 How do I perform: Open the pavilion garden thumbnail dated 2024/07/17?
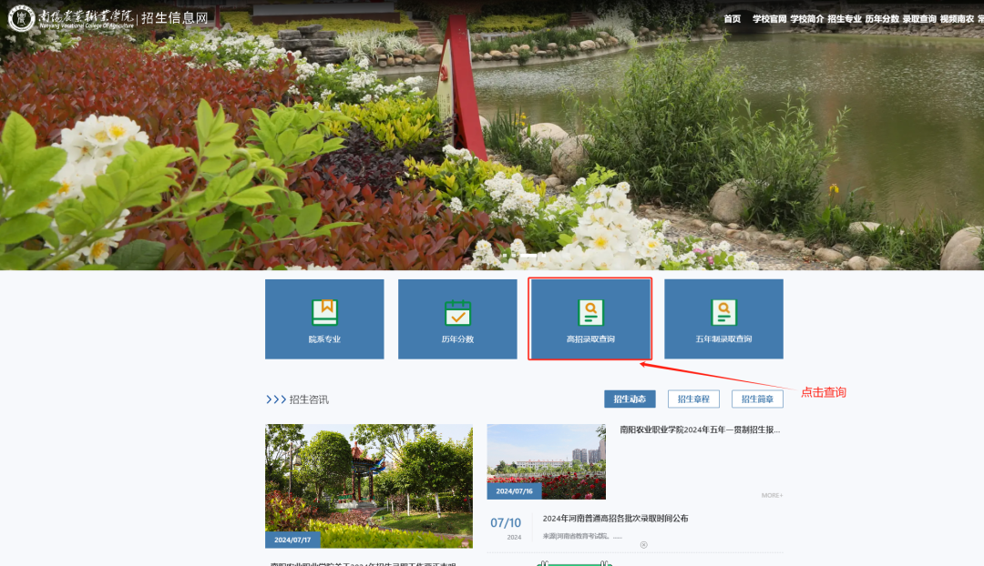(369, 486)
